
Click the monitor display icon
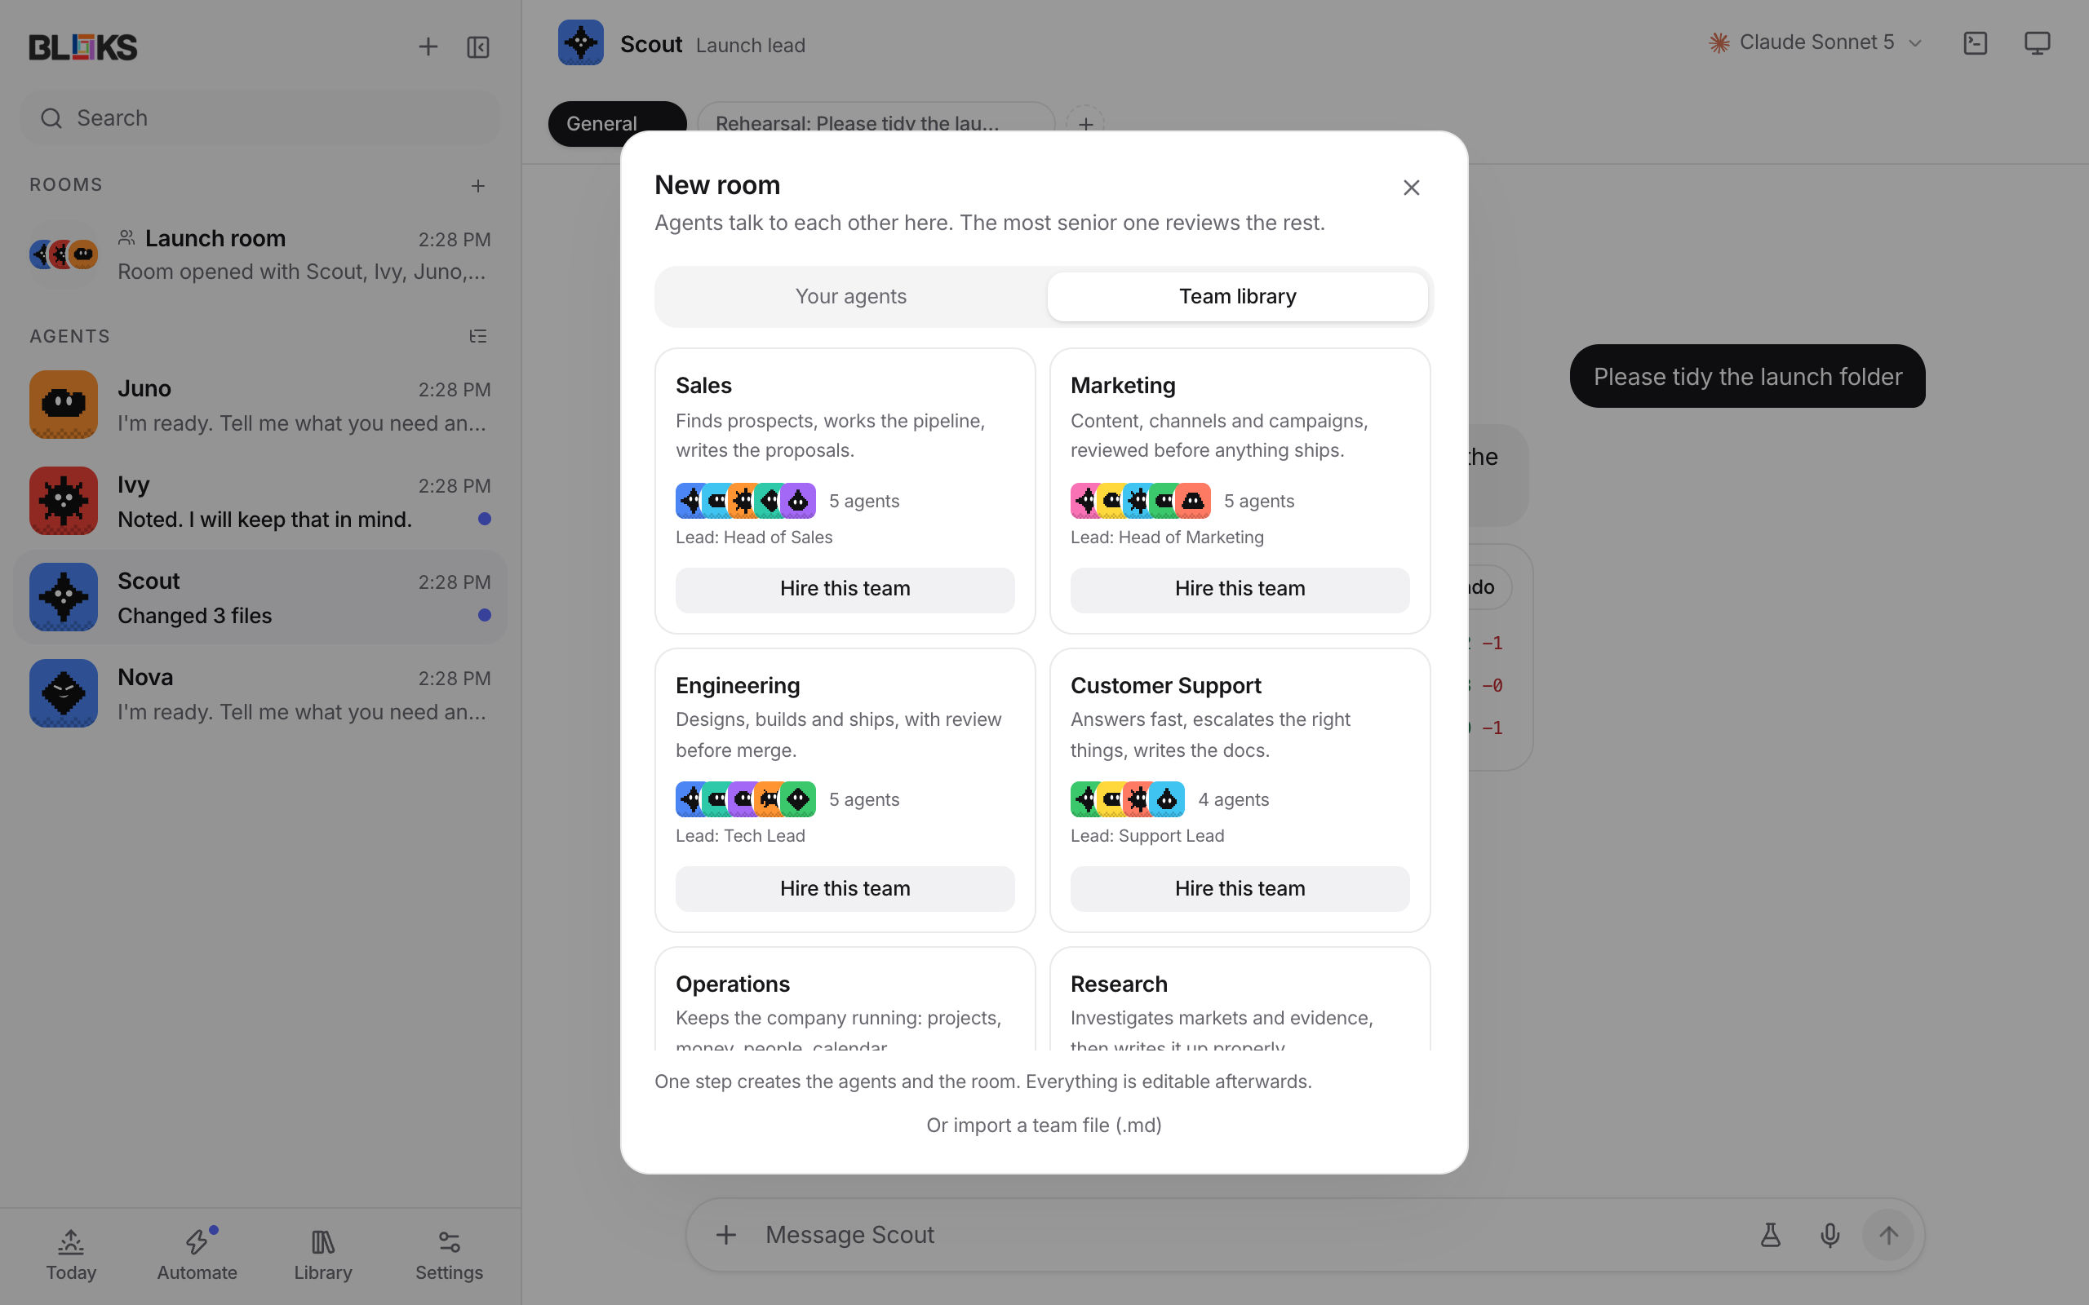[2038, 43]
